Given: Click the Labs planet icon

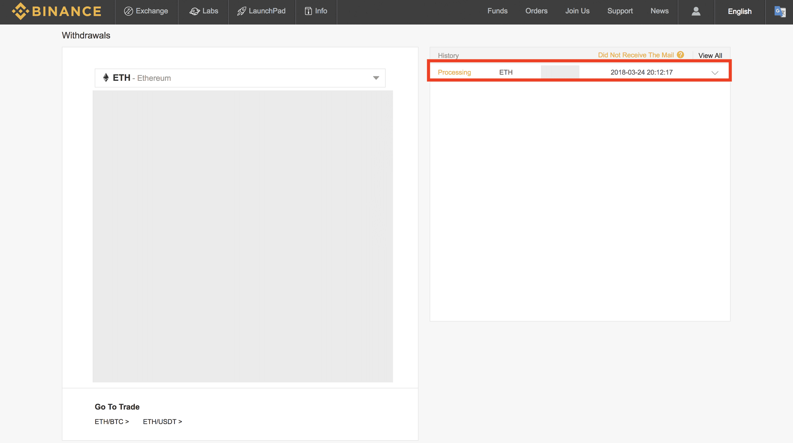Looking at the screenshot, I should [x=194, y=11].
